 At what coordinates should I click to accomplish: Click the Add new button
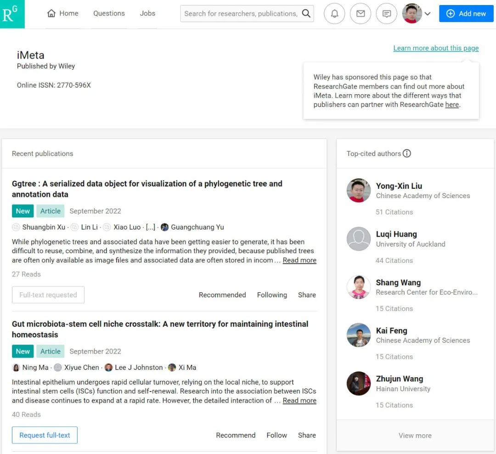click(466, 14)
